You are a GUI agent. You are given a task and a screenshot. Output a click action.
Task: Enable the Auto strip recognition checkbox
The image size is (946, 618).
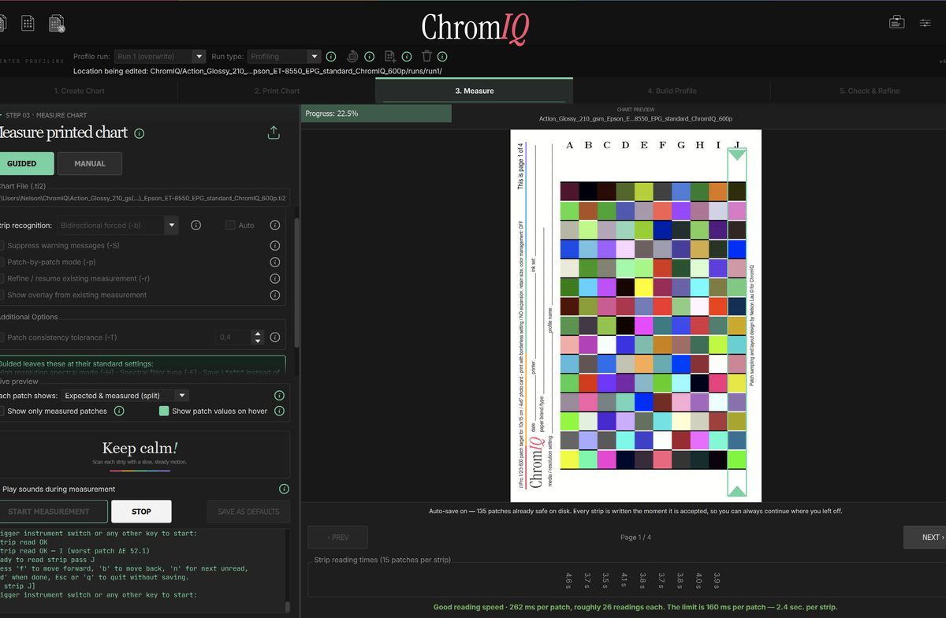click(230, 225)
